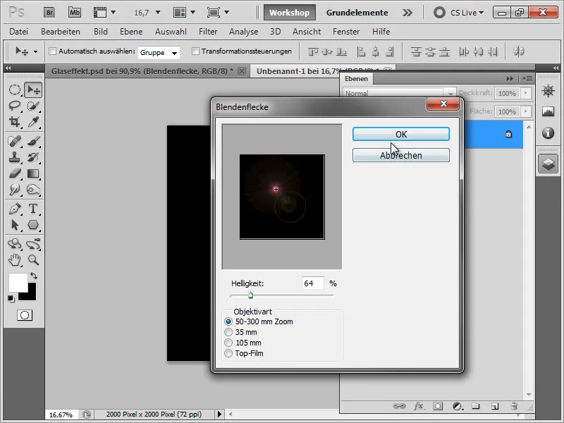Enable Transformationssteuerungen checkbox
The height and width of the screenshot is (423, 564).
click(x=195, y=51)
